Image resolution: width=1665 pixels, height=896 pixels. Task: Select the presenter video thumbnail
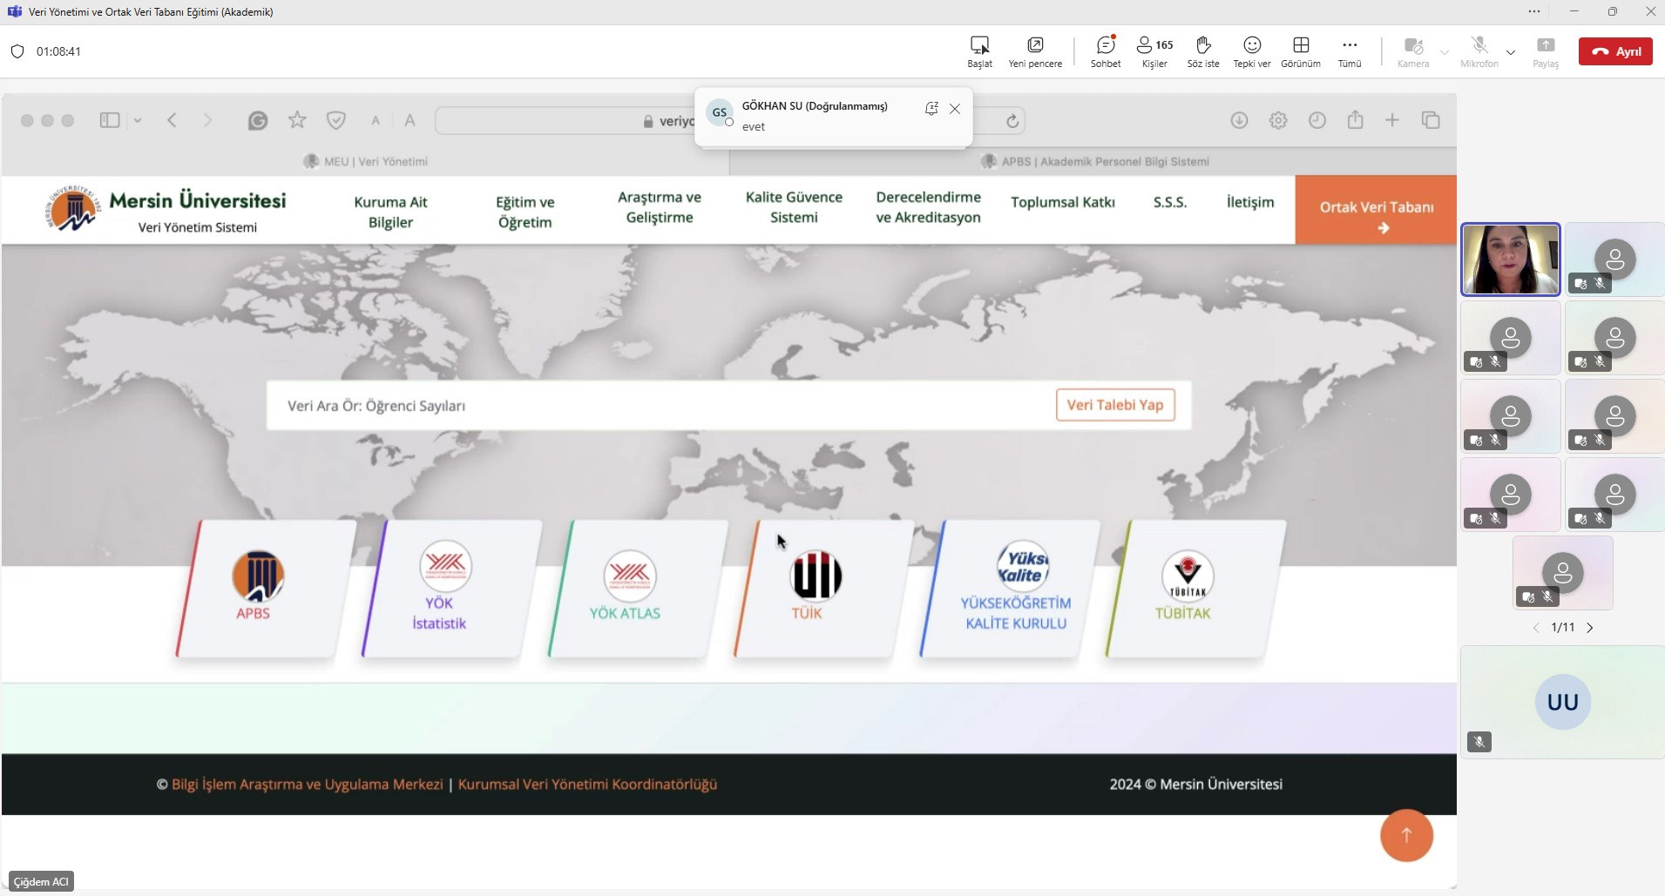pos(1511,259)
